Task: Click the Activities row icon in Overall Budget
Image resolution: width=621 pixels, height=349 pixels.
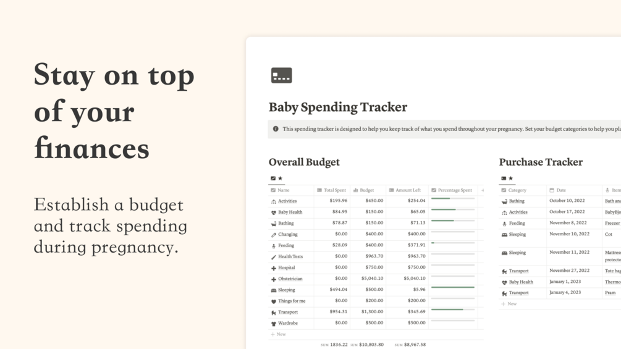Action: (274, 201)
